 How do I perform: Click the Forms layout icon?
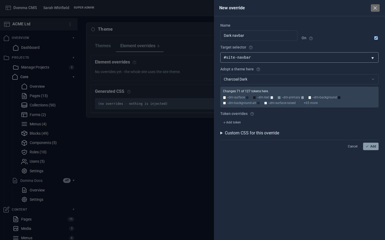pos(24,115)
